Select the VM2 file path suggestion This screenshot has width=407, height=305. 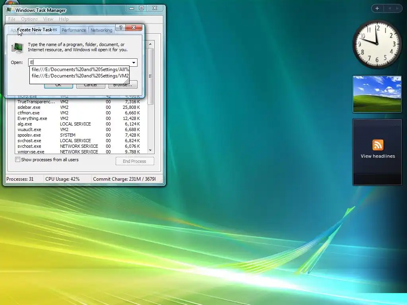(80, 76)
